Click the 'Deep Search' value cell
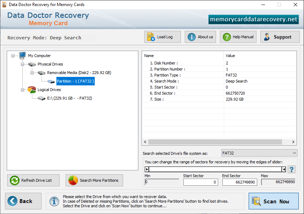The width and height of the screenshot is (304, 214). pos(237,81)
